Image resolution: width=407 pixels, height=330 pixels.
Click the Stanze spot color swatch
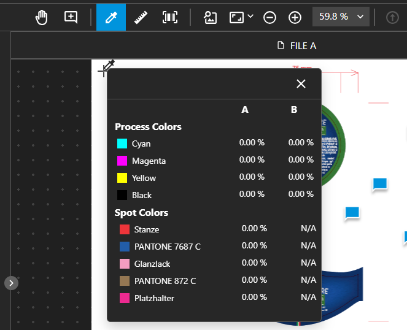(125, 229)
